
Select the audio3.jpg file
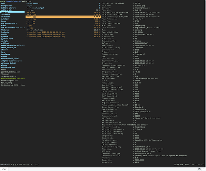[31, 19]
